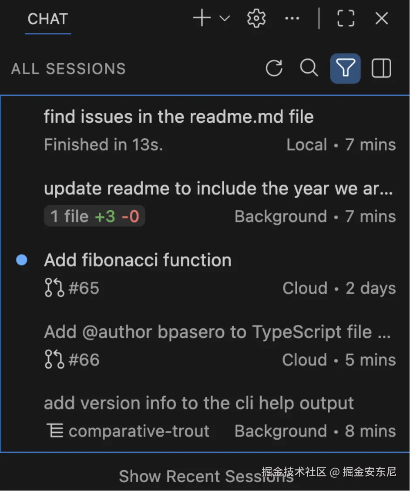Open the new chat dropdown chevron
Viewport: 410px width, 491px height.
[x=225, y=19]
